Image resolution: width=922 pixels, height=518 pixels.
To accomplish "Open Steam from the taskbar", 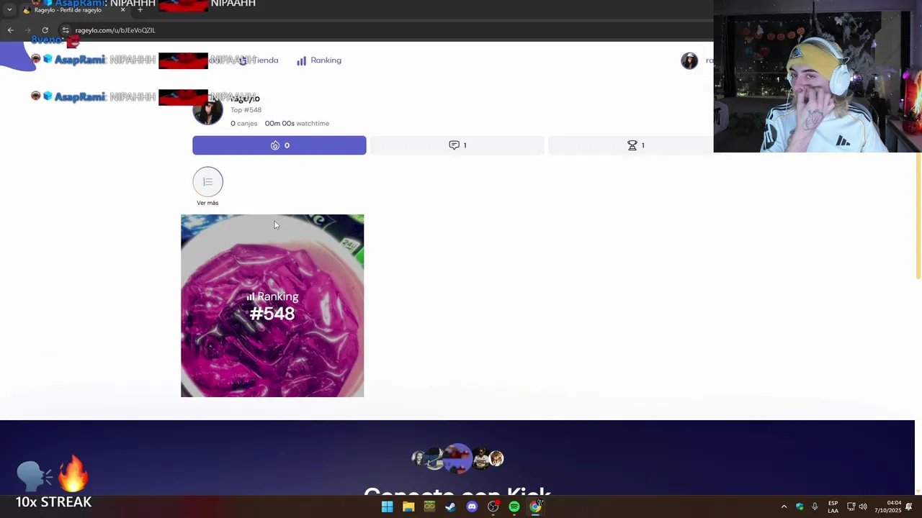I will click(450, 506).
